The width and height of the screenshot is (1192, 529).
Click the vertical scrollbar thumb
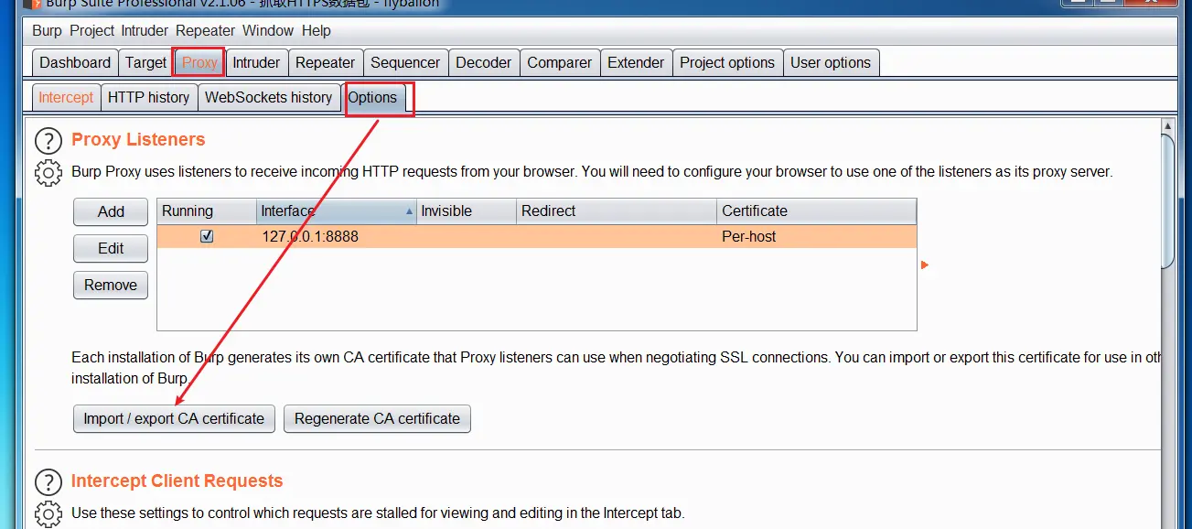tap(1167, 201)
